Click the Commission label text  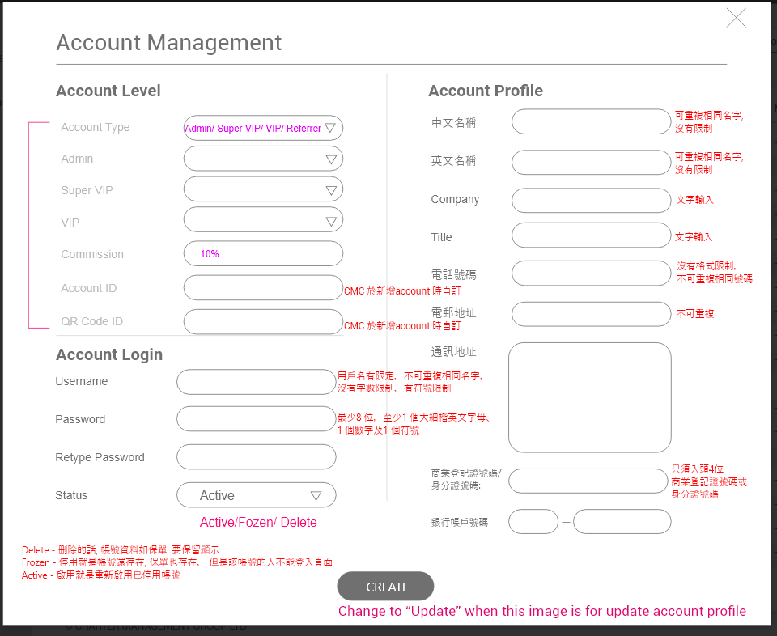92,254
